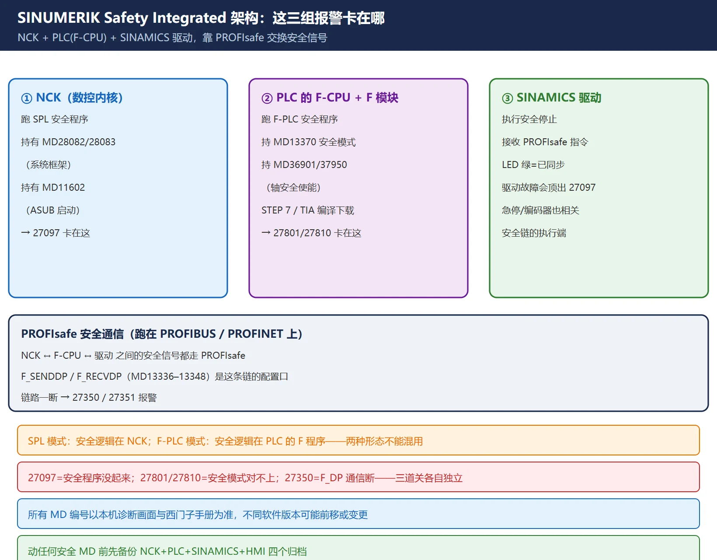Viewport: 717px width, 560px height.
Task: Select the line "执行安全停止"
Action: pyautogui.click(x=529, y=119)
